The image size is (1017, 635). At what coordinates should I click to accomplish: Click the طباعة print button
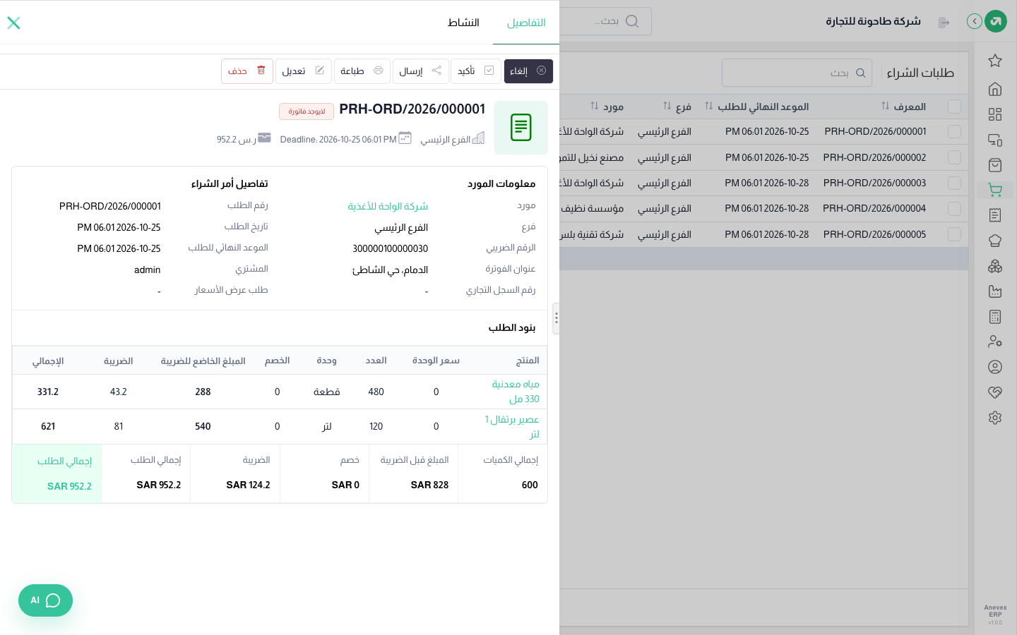(x=362, y=71)
